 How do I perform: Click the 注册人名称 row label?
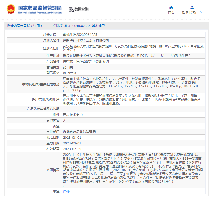click(x=51, y=41)
